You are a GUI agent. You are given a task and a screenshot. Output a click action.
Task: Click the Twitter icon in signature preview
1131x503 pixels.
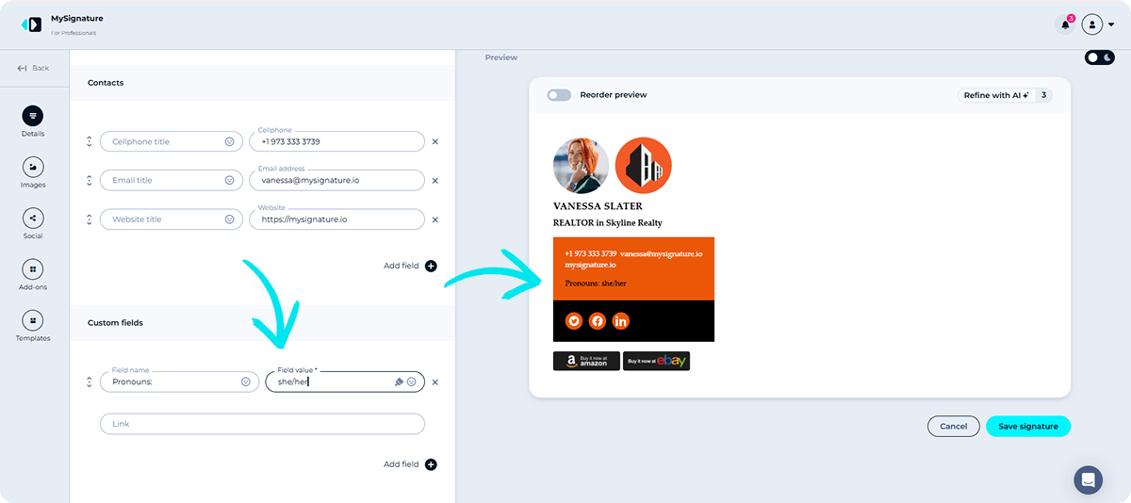pos(574,321)
